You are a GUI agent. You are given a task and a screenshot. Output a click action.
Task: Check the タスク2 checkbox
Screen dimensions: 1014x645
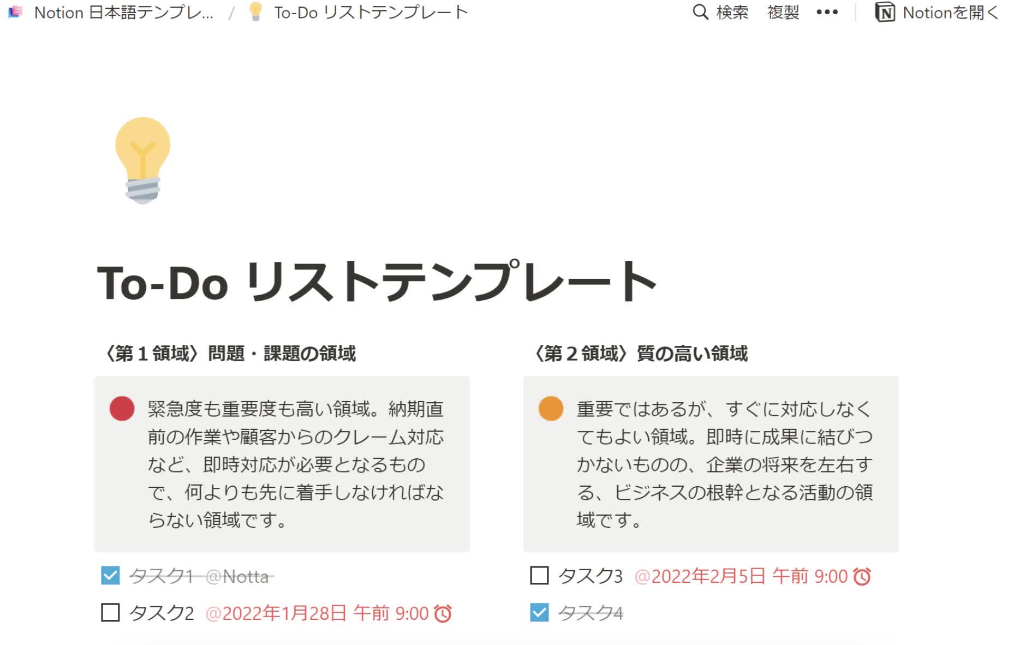110,613
